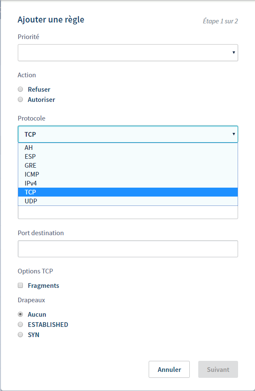Open the Priorité dropdown
This screenshot has height=391, width=255.
pos(128,53)
